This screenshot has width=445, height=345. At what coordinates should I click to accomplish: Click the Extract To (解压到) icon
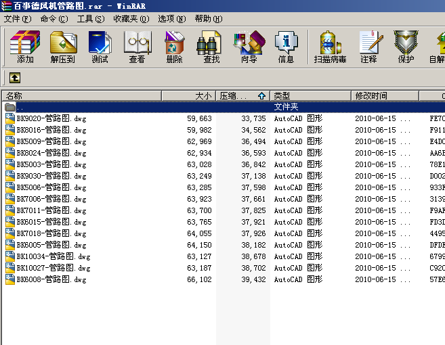(63, 47)
